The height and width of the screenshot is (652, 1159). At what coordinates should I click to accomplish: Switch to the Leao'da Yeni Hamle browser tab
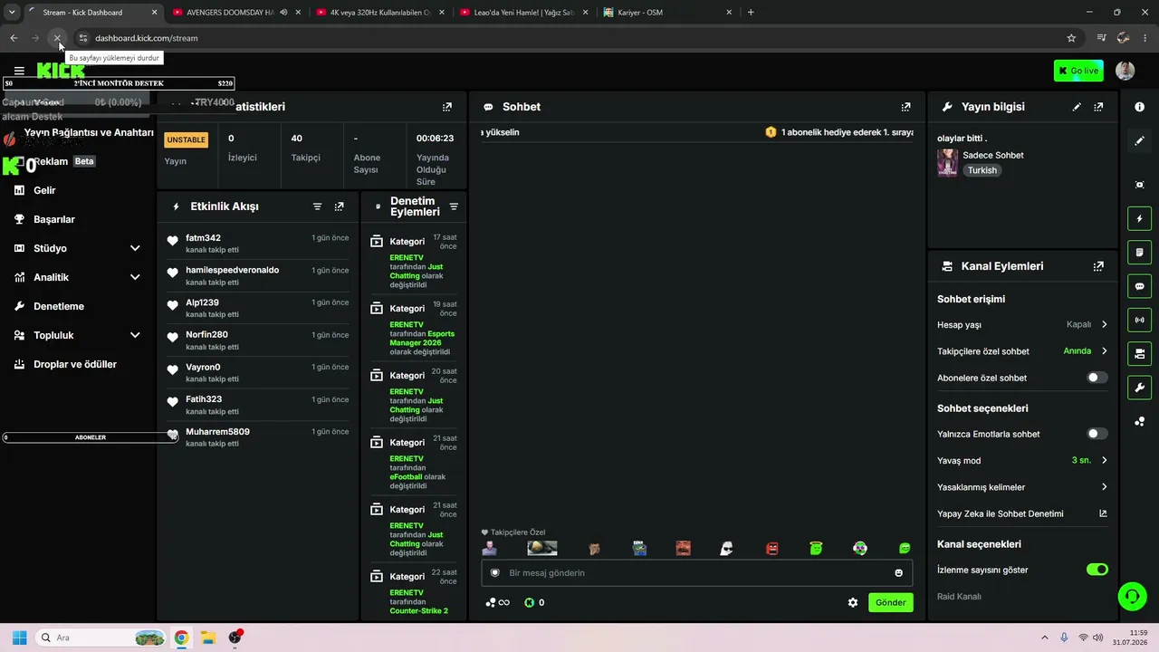point(524,13)
